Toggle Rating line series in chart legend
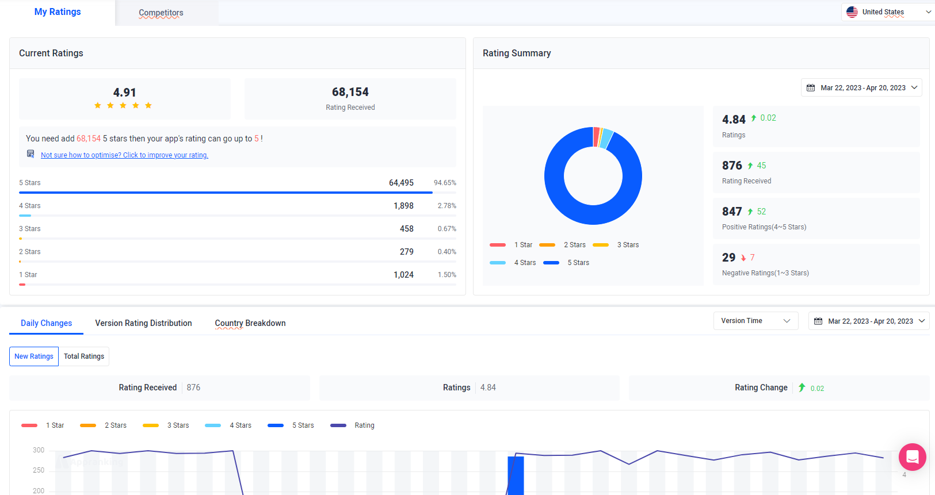Viewport: 935px width, 495px height. point(352,425)
